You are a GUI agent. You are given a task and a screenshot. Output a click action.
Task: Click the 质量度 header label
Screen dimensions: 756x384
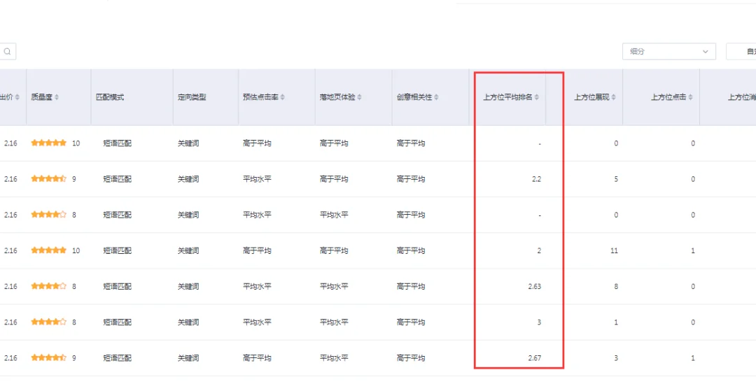point(41,97)
